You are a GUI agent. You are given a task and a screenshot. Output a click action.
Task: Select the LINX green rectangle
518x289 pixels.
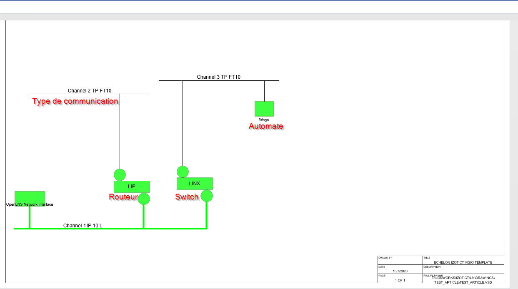click(x=195, y=184)
